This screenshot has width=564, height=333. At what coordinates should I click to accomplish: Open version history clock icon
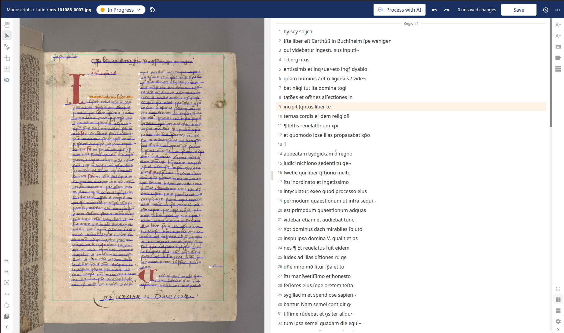[x=545, y=10]
